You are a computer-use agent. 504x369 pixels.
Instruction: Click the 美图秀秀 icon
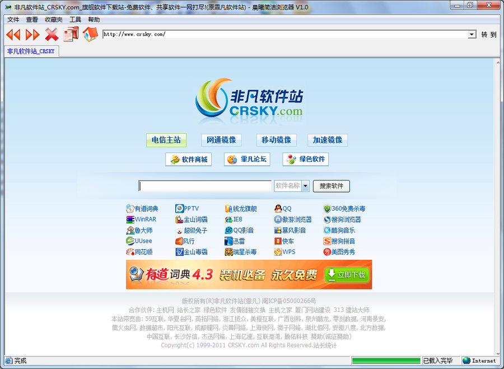[327, 252]
